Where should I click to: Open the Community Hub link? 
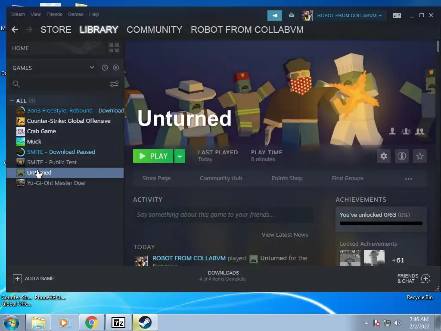click(221, 178)
